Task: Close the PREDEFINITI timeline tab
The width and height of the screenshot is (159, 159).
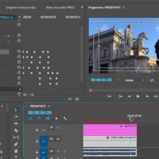Action: tap(27, 106)
